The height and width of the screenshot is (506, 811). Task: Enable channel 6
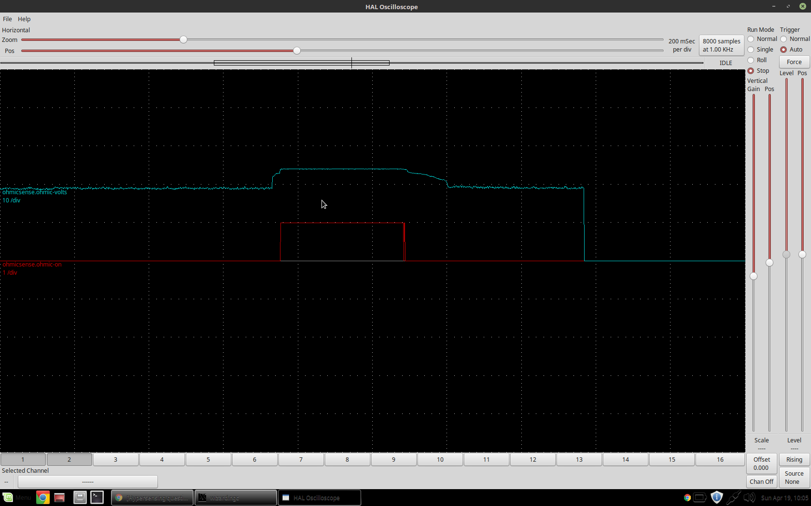tap(254, 459)
